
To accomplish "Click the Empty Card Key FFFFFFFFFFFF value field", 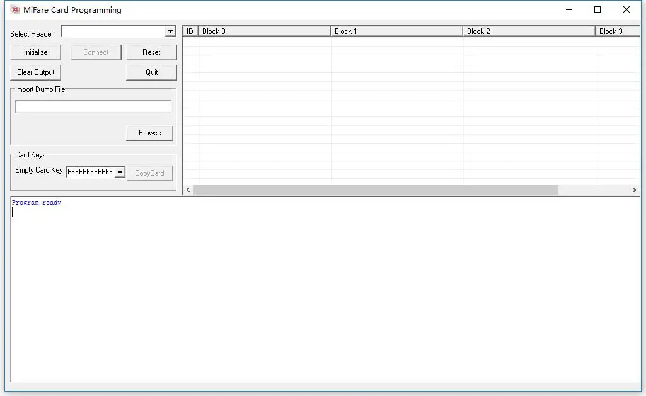I will coord(90,172).
